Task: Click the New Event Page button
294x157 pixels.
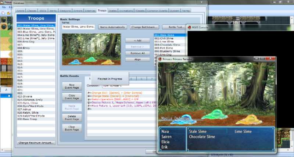Action: pyautogui.click(x=72, y=87)
